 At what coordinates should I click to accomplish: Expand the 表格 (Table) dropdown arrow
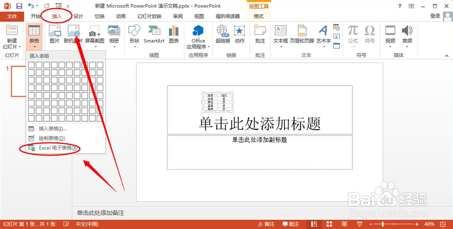click(x=34, y=47)
